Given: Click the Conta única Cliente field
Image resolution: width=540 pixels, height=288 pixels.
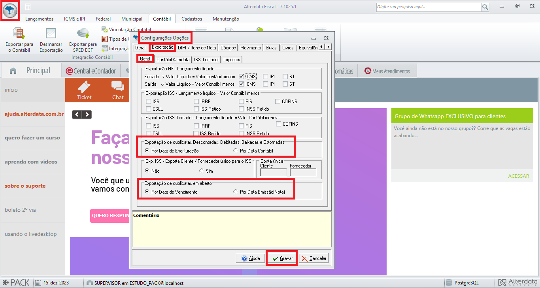Looking at the screenshot, I should point(273,172).
